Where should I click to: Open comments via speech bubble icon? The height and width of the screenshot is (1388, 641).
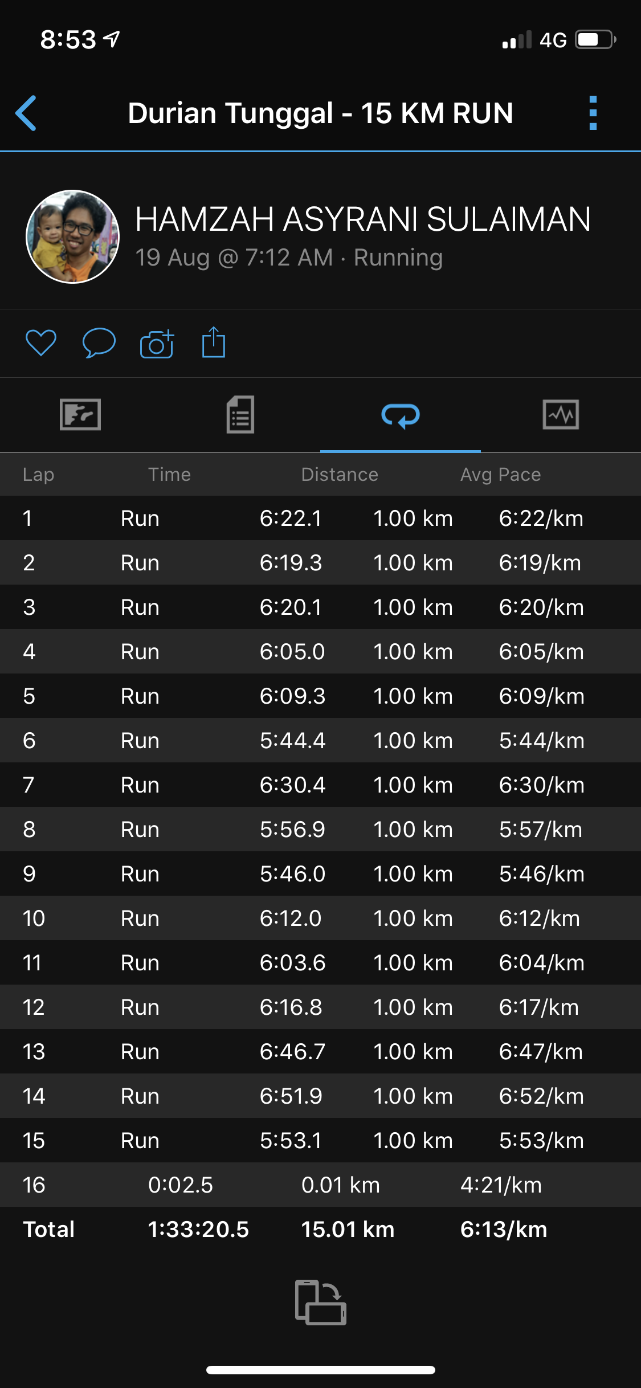pyautogui.click(x=99, y=343)
